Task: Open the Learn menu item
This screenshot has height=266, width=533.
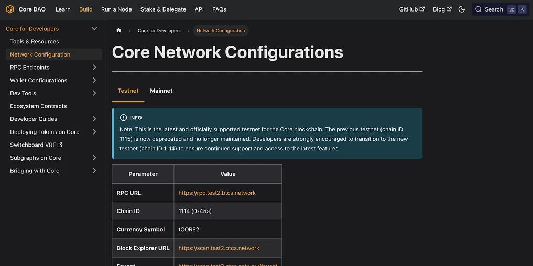Action: click(x=63, y=9)
